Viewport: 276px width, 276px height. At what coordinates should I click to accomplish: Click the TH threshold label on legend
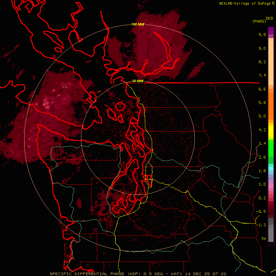point(263,239)
